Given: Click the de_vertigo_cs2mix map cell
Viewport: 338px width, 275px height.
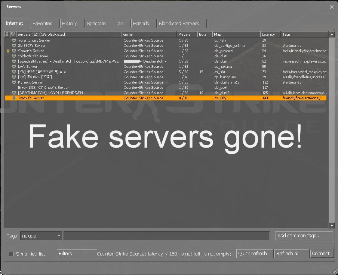Looking at the screenshot, I should [x=230, y=46].
